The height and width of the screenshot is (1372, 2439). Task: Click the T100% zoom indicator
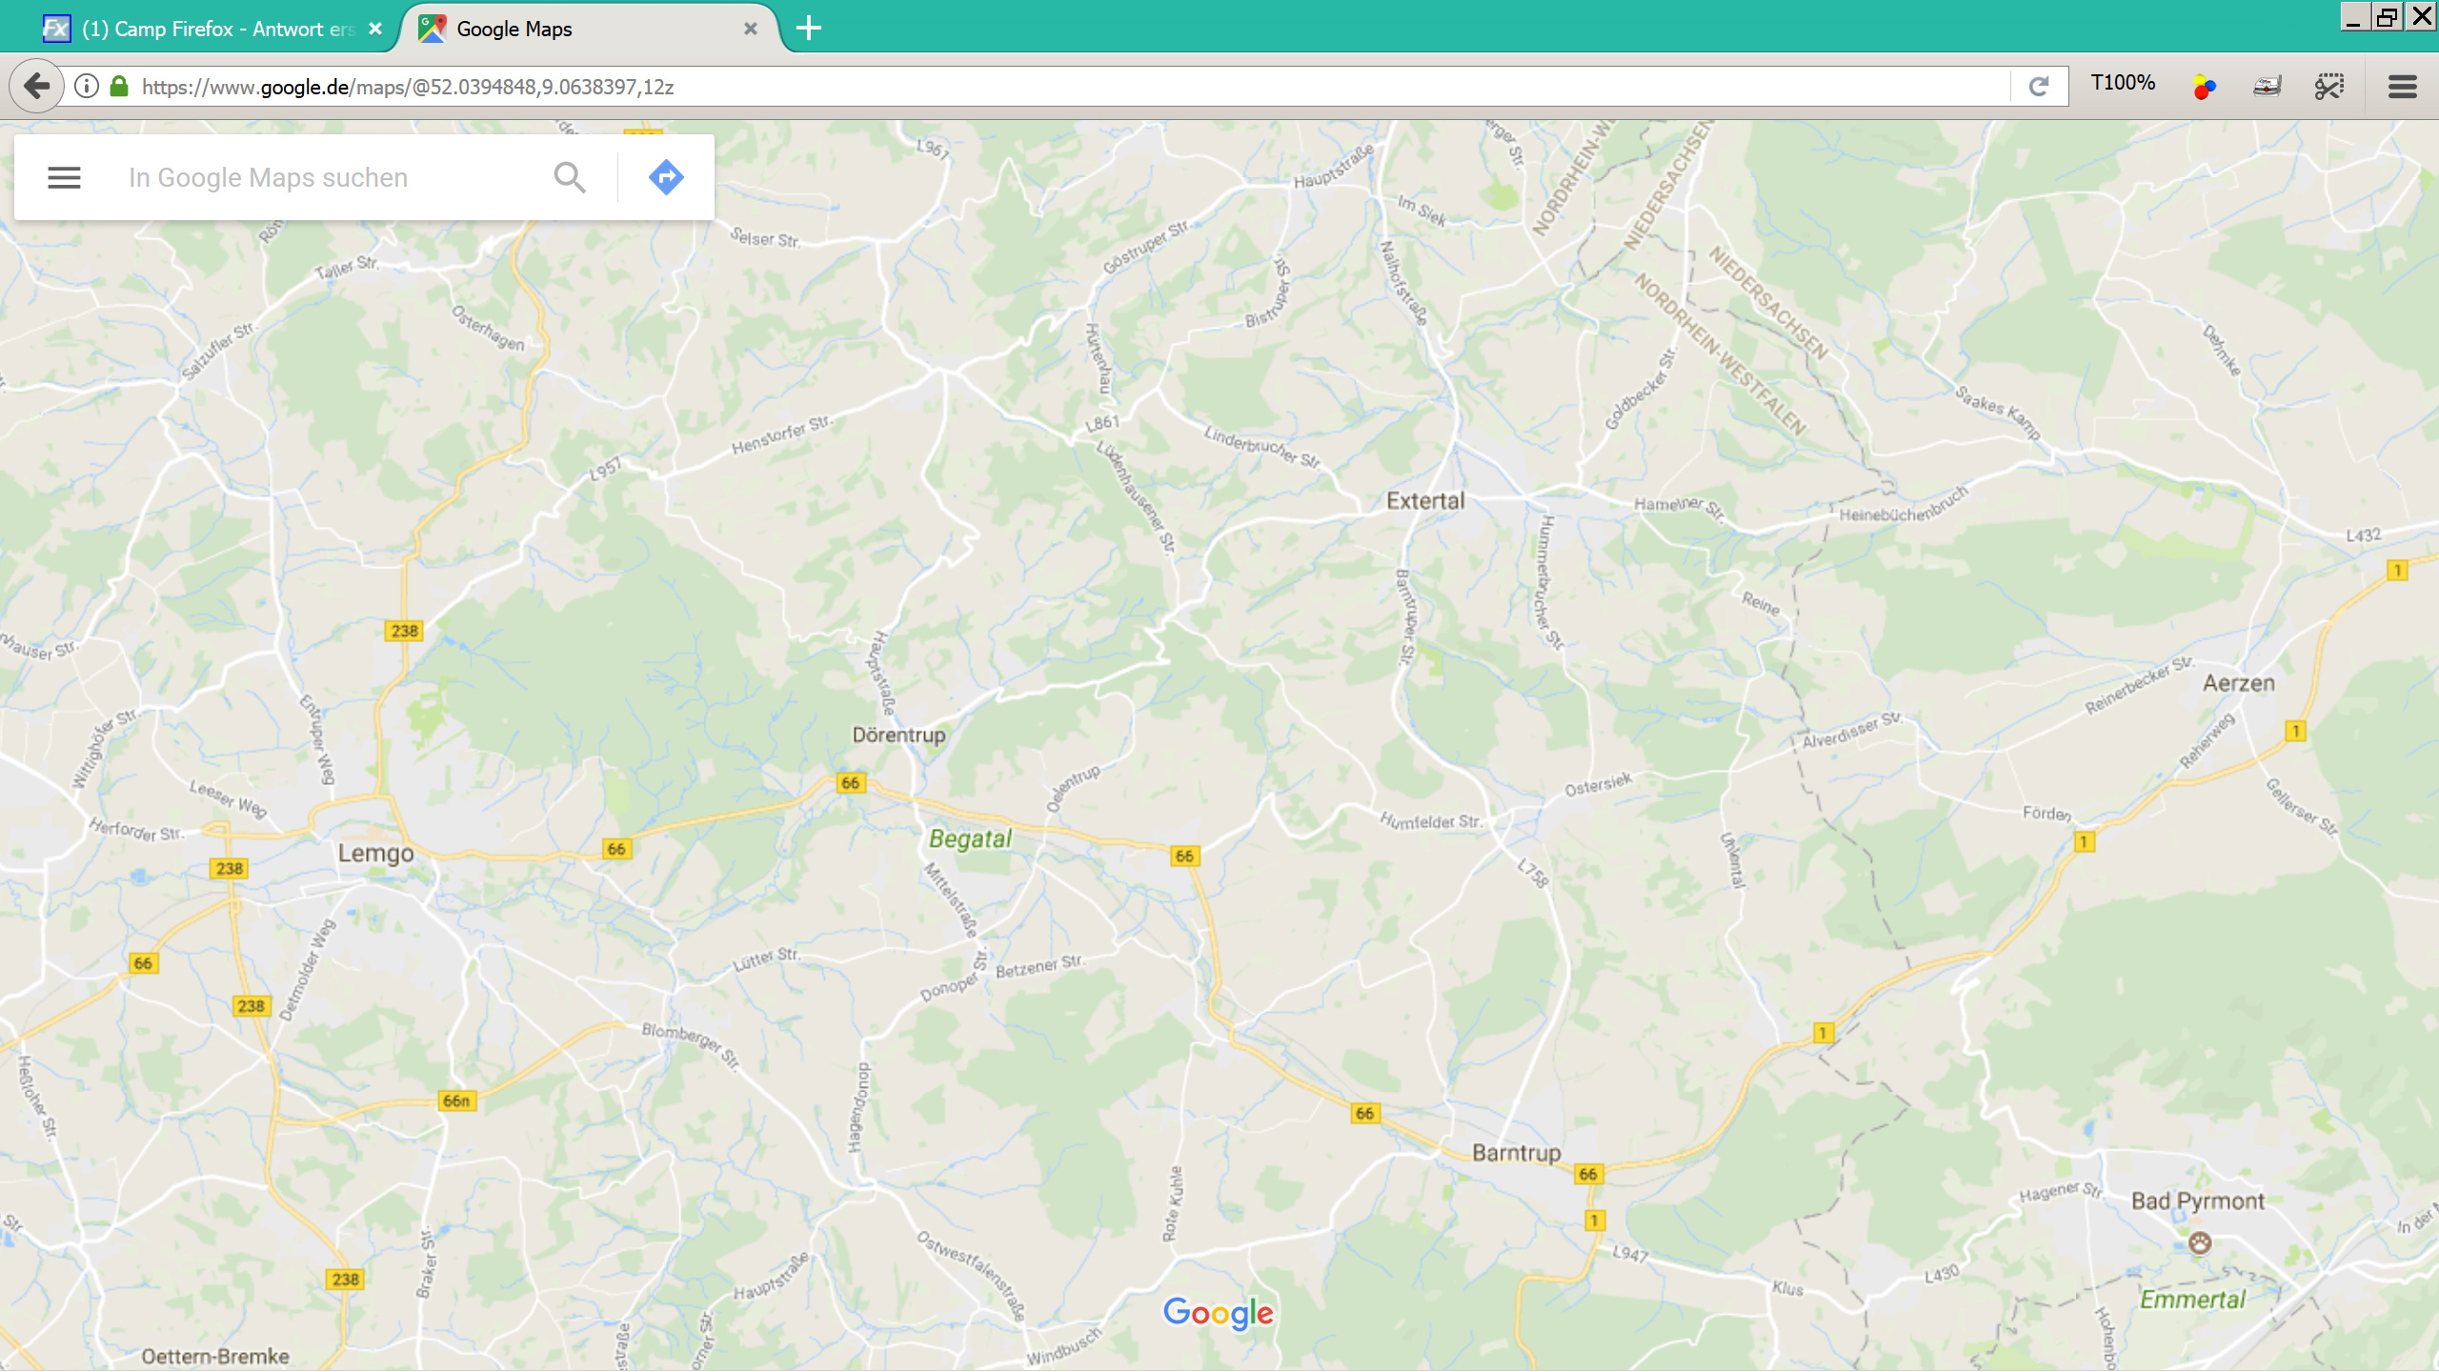[x=2123, y=83]
